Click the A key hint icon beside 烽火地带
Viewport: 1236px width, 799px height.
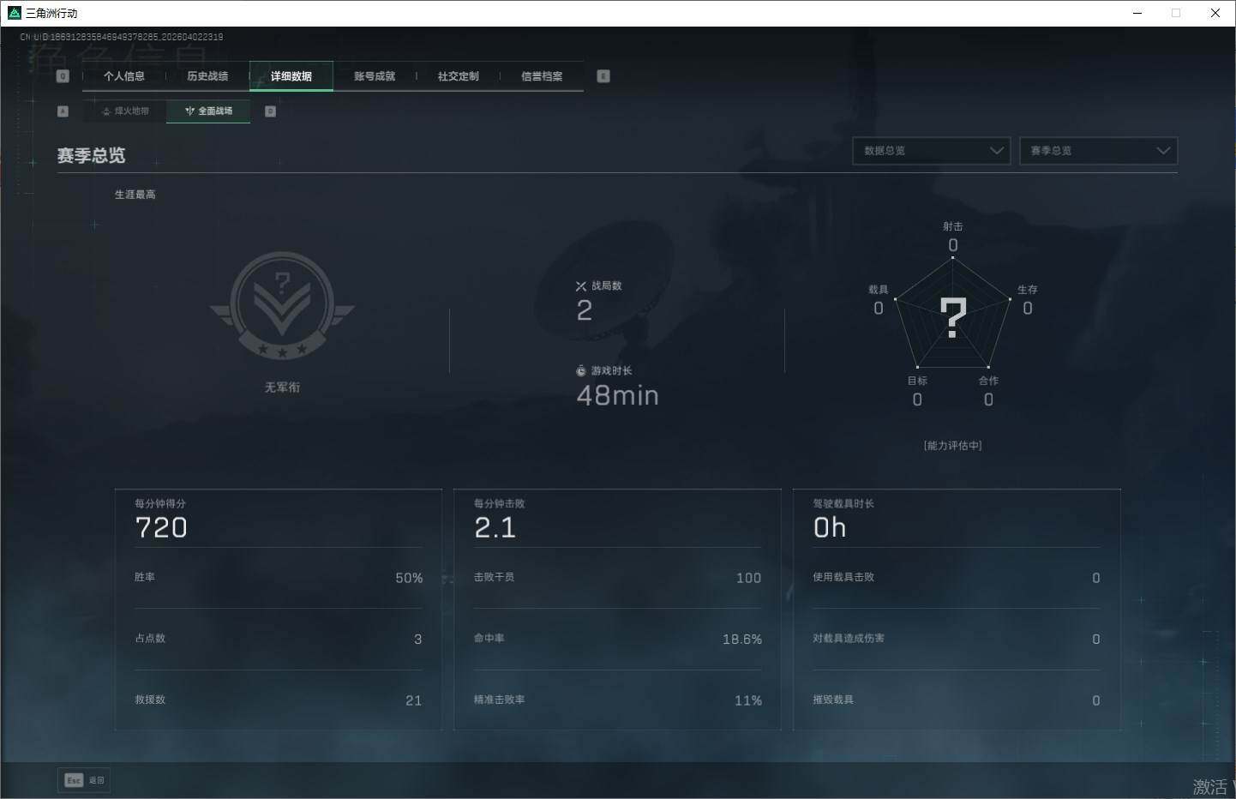pos(63,111)
